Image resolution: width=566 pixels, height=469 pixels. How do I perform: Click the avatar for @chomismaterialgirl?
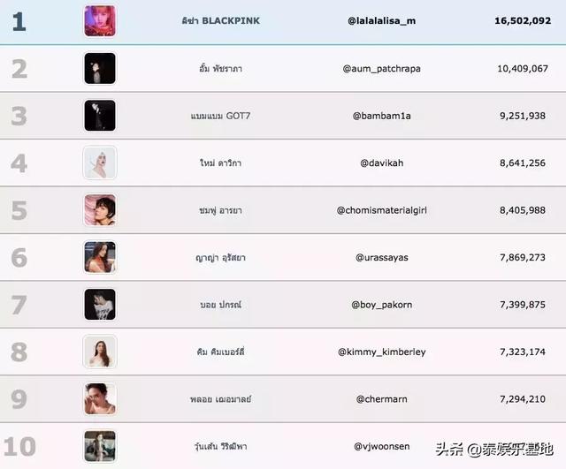[100, 210]
